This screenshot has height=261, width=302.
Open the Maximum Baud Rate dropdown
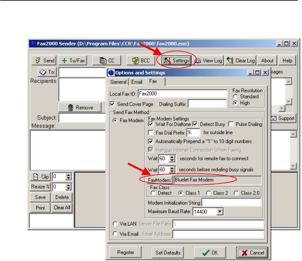point(220,211)
